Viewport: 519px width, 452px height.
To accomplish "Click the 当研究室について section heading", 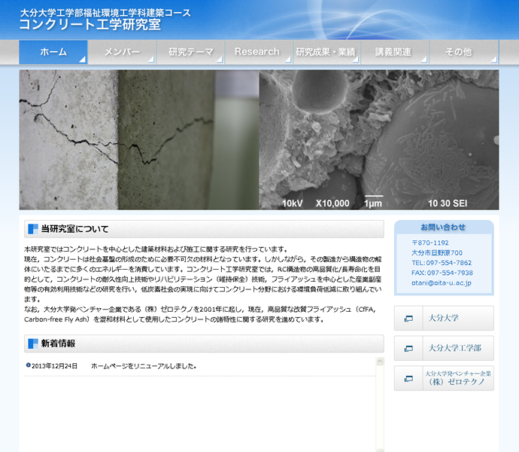I will point(204,229).
